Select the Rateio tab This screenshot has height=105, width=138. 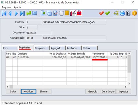pos(89,48)
